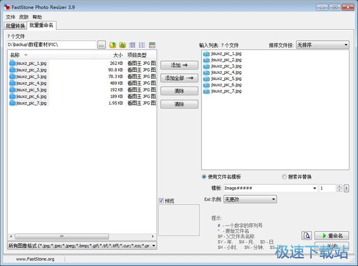This screenshot has height=266, width=358.
Task: Click jisuxz_pic_4.jpg icon in input list
Action: [x=206, y=72]
